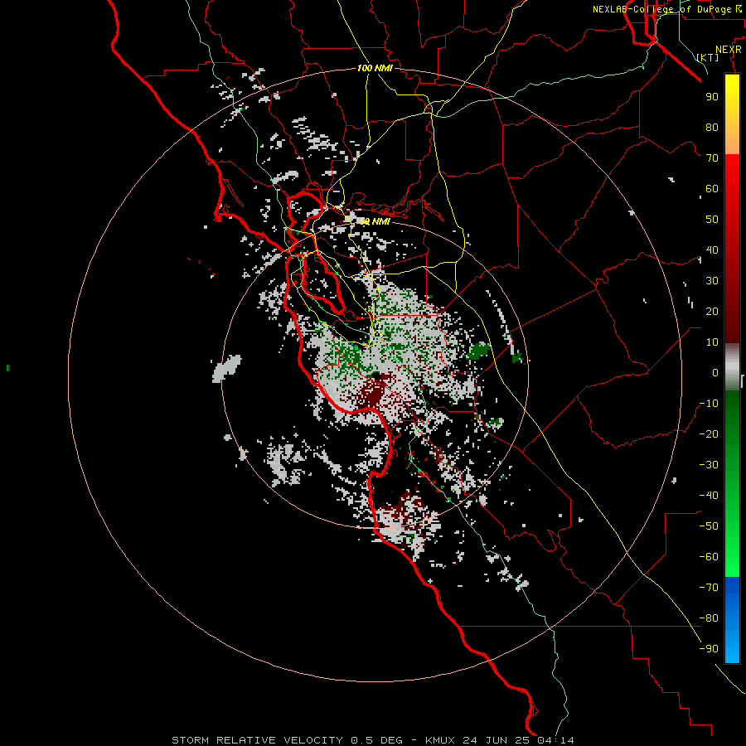Click the 40 value on velocity scale
This screenshot has width=746, height=746.
(712, 249)
